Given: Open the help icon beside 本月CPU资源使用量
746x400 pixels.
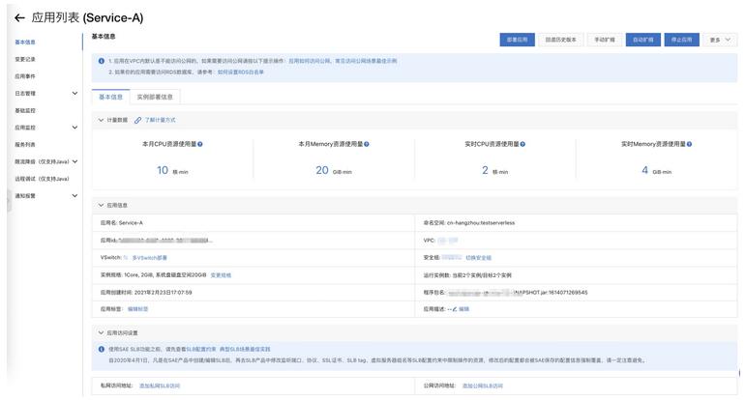Looking at the screenshot, I should (x=200, y=144).
